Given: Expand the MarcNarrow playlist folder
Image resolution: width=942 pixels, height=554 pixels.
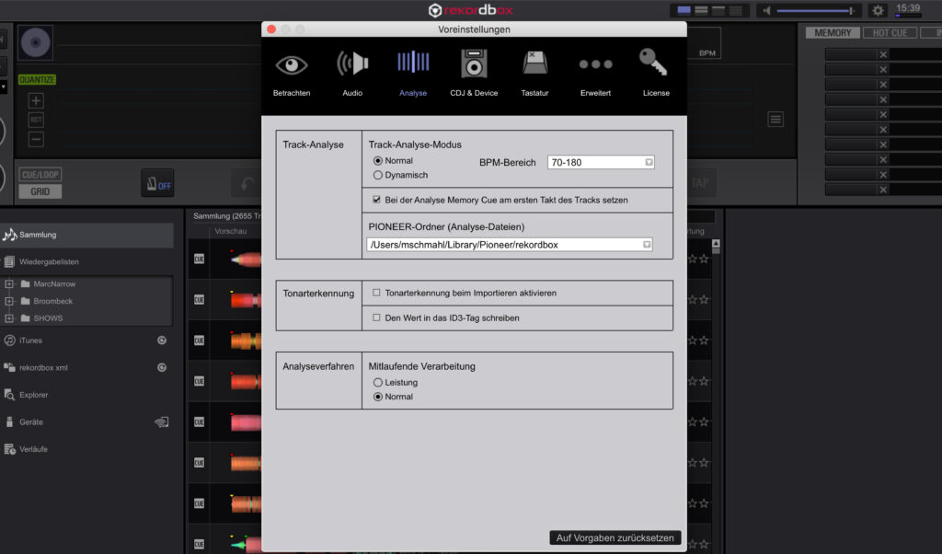Looking at the screenshot, I should 9,283.
